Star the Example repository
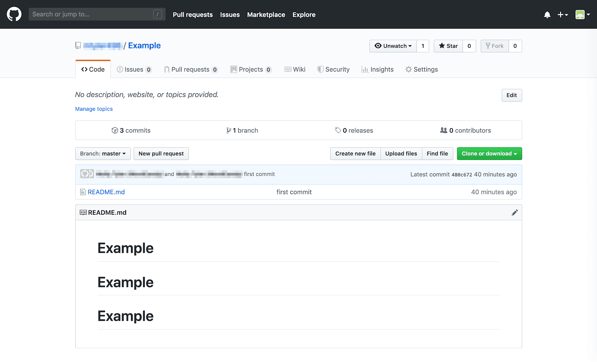This screenshot has width=597, height=362. (x=448, y=46)
